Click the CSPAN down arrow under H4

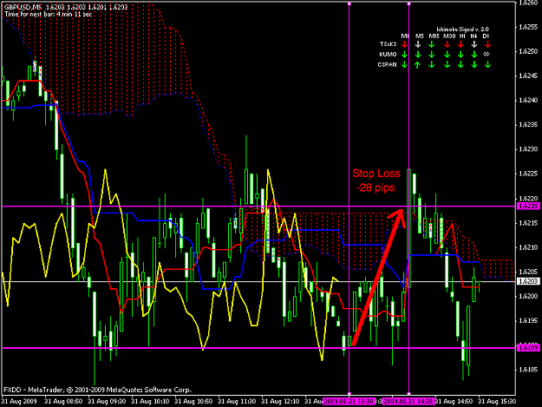(473, 65)
